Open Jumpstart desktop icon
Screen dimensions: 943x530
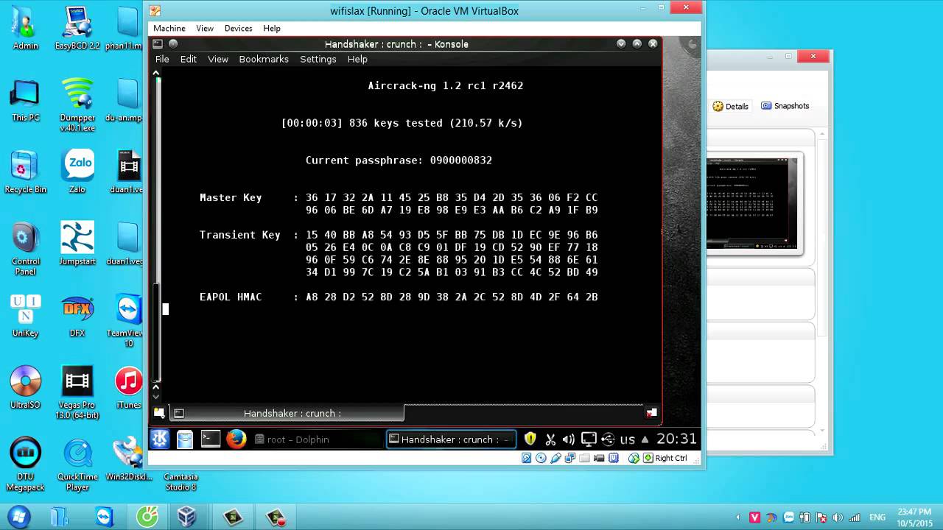point(77,244)
